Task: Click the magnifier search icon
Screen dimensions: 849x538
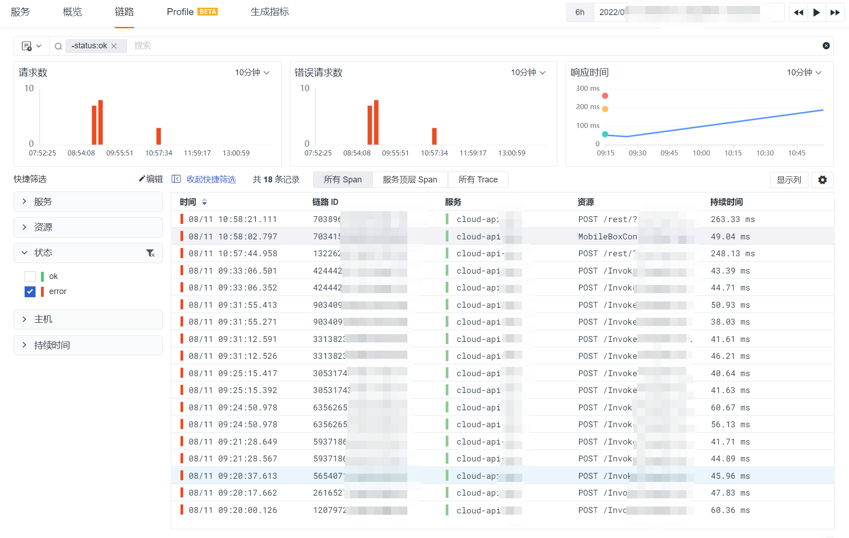Action: tap(58, 46)
